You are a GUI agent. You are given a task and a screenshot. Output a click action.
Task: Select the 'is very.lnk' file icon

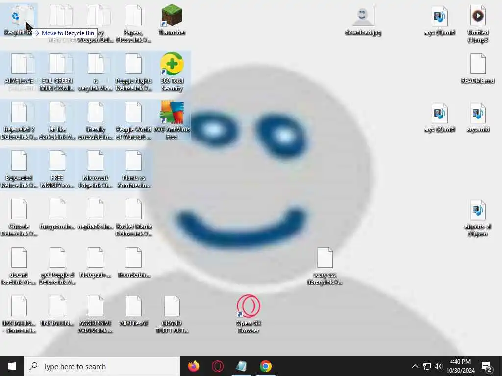coord(96,72)
